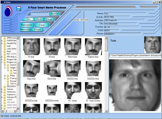162x119 pixels.
Task: Click the blue egg X-Face logo
Action: (8, 11)
